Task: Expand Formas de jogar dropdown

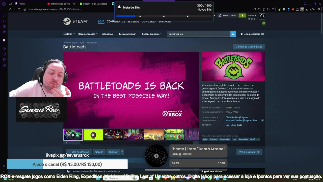Action: click(129, 34)
